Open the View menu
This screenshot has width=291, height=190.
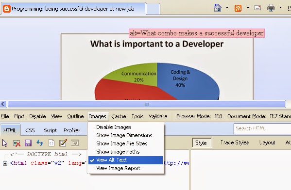pyautogui.click(x=56, y=116)
